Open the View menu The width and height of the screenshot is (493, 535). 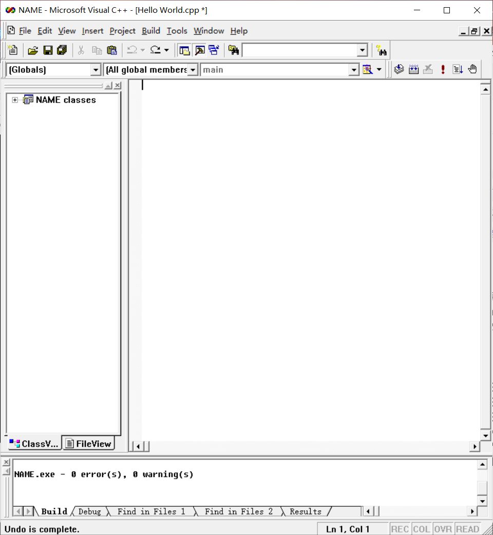(67, 31)
